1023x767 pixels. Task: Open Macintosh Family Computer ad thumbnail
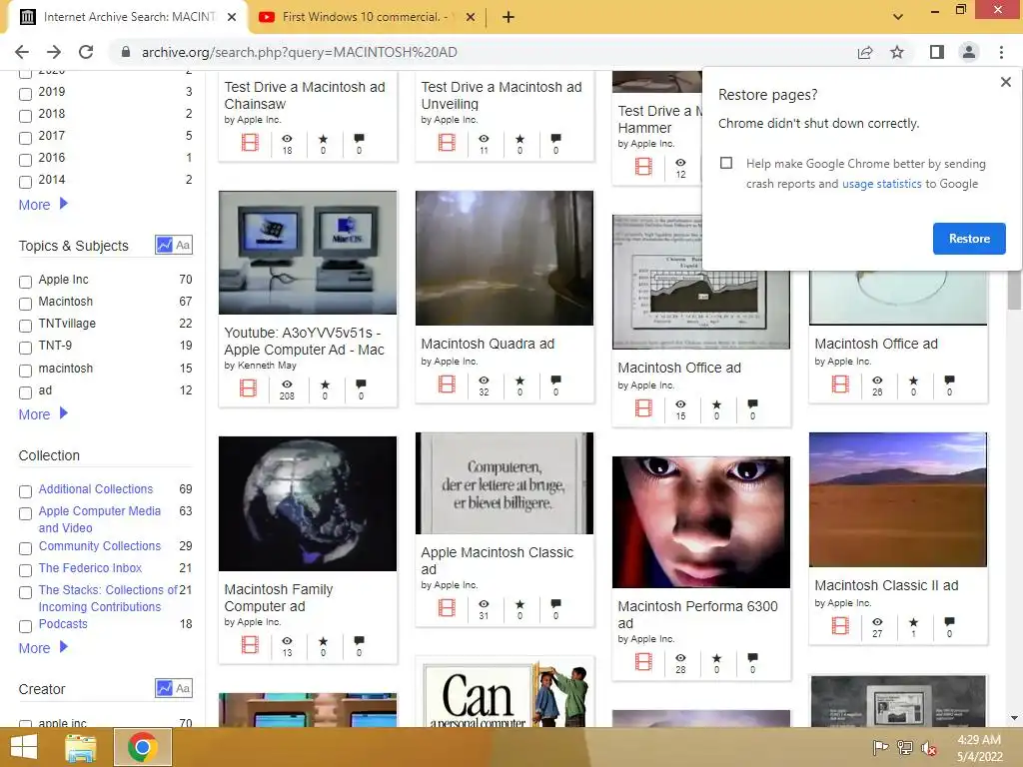[308, 503]
